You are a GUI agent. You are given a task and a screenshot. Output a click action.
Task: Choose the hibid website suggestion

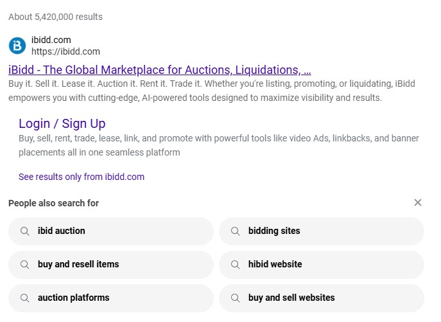[x=275, y=265]
